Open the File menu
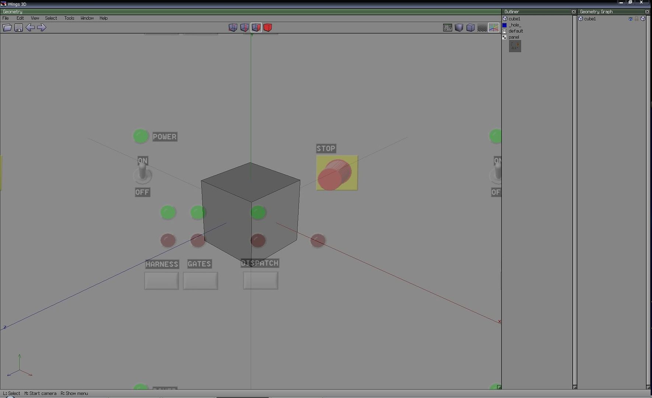This screenshot has width=652, height=398. [6, 18]
